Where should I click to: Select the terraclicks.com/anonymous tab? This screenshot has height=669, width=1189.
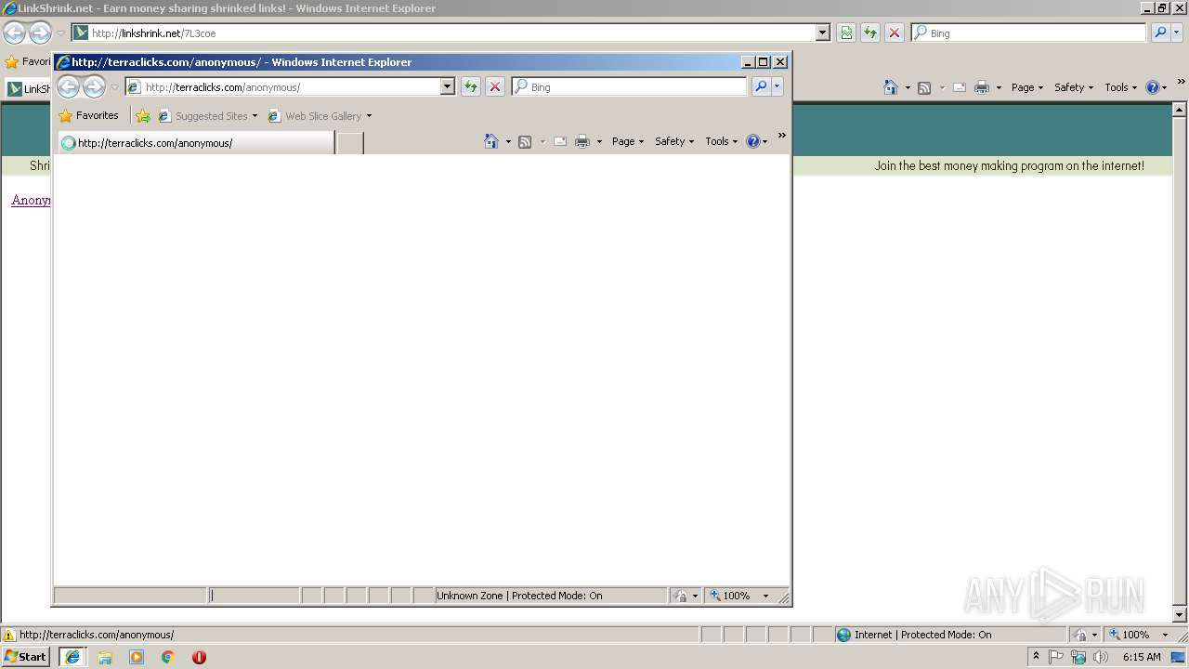195,143
